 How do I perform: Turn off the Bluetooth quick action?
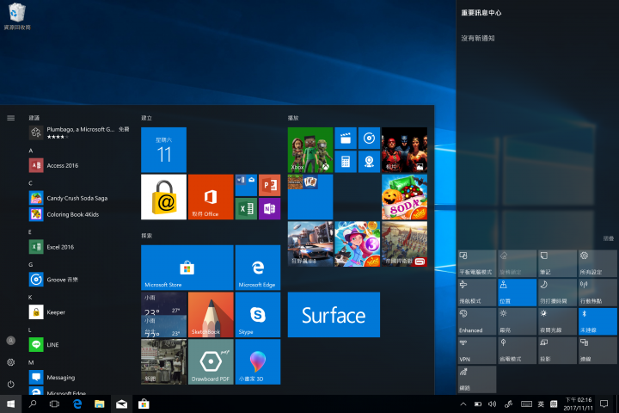click(598, 321)
